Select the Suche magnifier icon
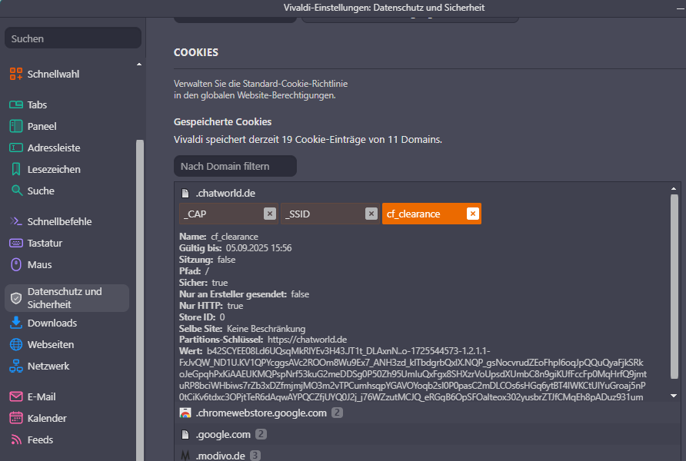 (x=17, y=191)
